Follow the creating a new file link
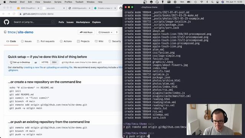Screen dimensions: 245x138 click(33, 67)
